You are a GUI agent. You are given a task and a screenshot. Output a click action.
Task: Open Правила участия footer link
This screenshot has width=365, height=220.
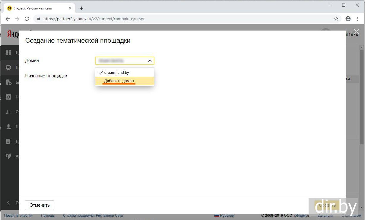pyautogui.click(x=18, y=216)
